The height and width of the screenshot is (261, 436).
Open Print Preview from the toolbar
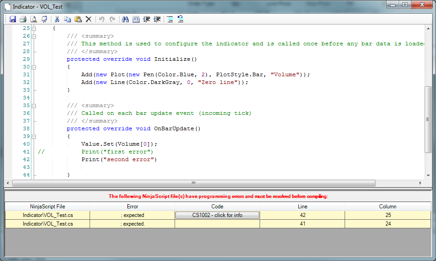click(33, 19)
